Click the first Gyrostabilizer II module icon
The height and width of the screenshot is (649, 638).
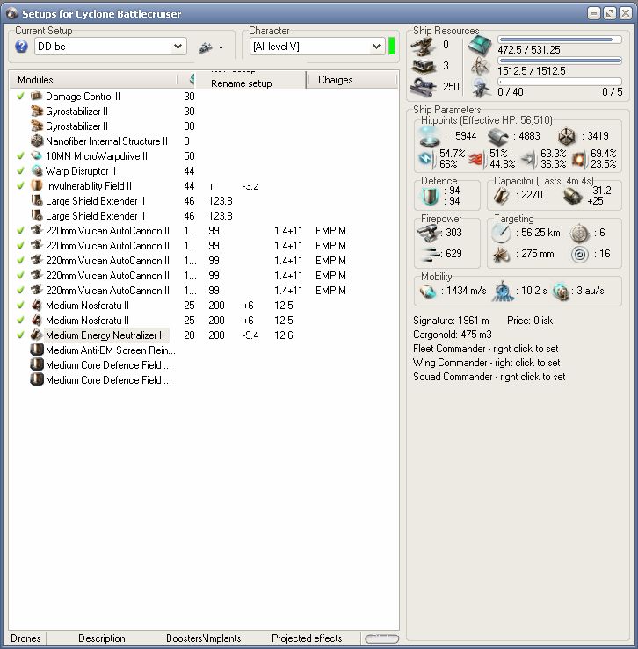[x=37, y=111]
